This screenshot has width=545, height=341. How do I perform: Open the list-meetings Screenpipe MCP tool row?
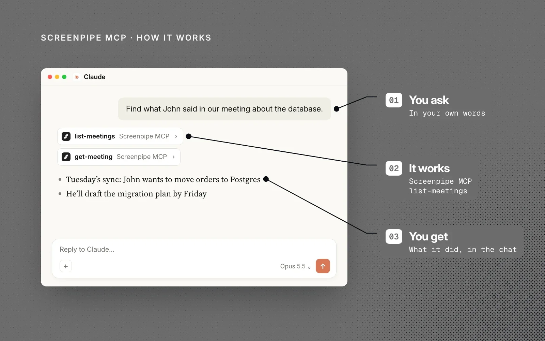120,136
